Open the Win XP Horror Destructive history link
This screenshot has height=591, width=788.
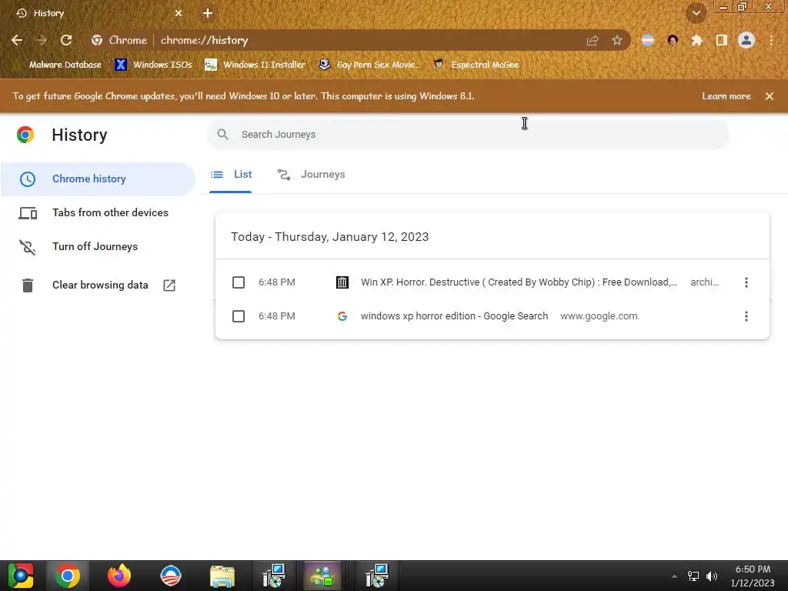[519, 282]
